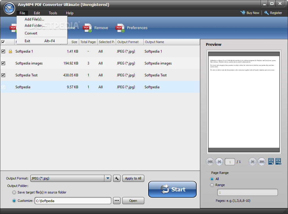Viewport: 288px width, 214px height.
Task: Choose Exit from the File menu
Action: tap(42, 41)
